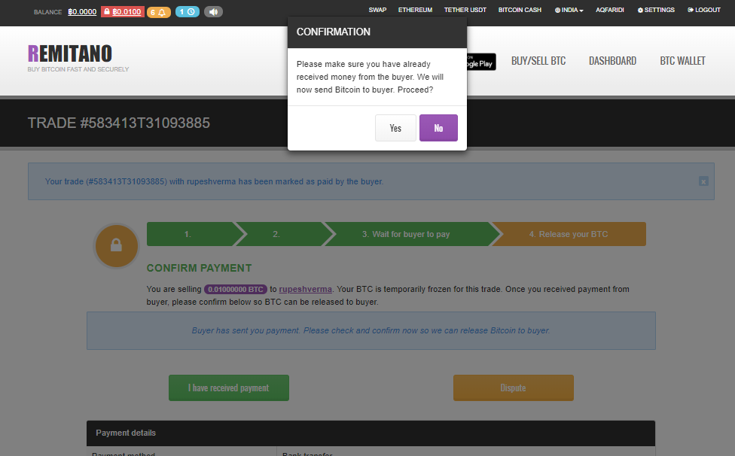
Task: Open the BITCOIN CASH menu item
Action: point(520,10)
